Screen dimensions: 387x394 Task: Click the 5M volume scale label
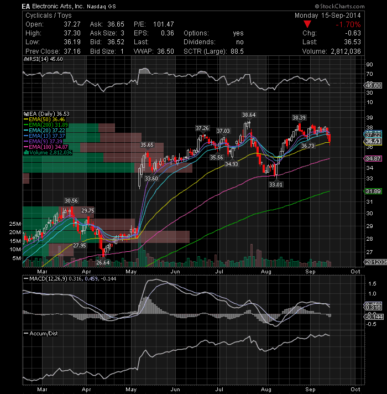coord(17,258)
